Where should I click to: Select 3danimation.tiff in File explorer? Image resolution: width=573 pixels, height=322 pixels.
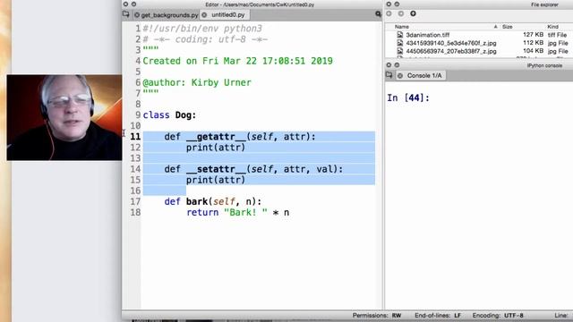[428, 35]
